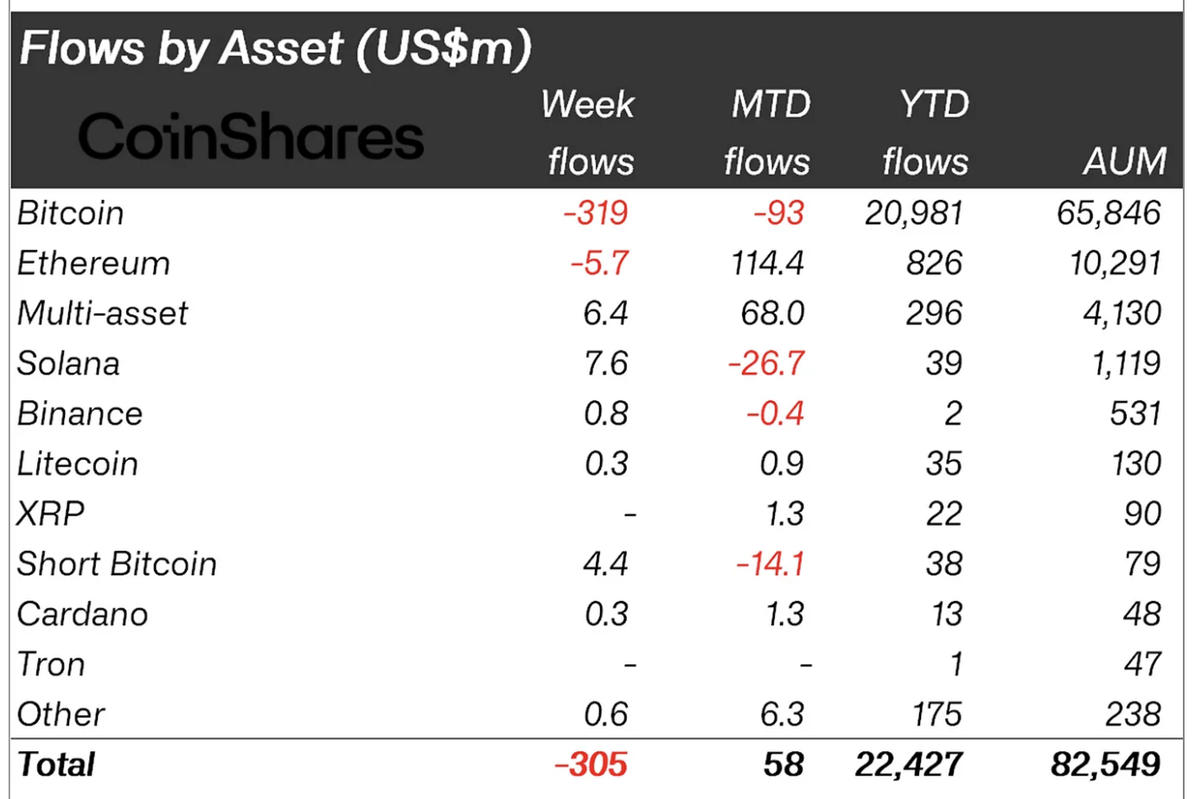Select Ethereum's MTD flows value 114.4
Screen dimensions: 1195x799
(x=768, y=264)
